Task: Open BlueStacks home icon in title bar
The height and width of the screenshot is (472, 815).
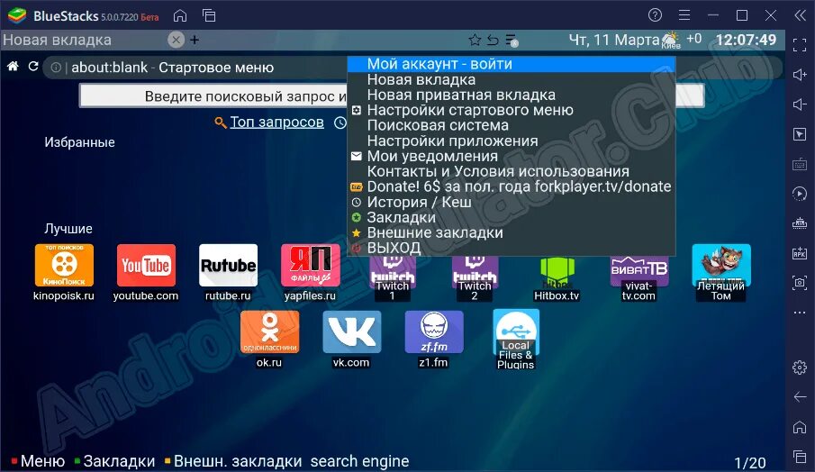Action: click(x=180, y=15)
